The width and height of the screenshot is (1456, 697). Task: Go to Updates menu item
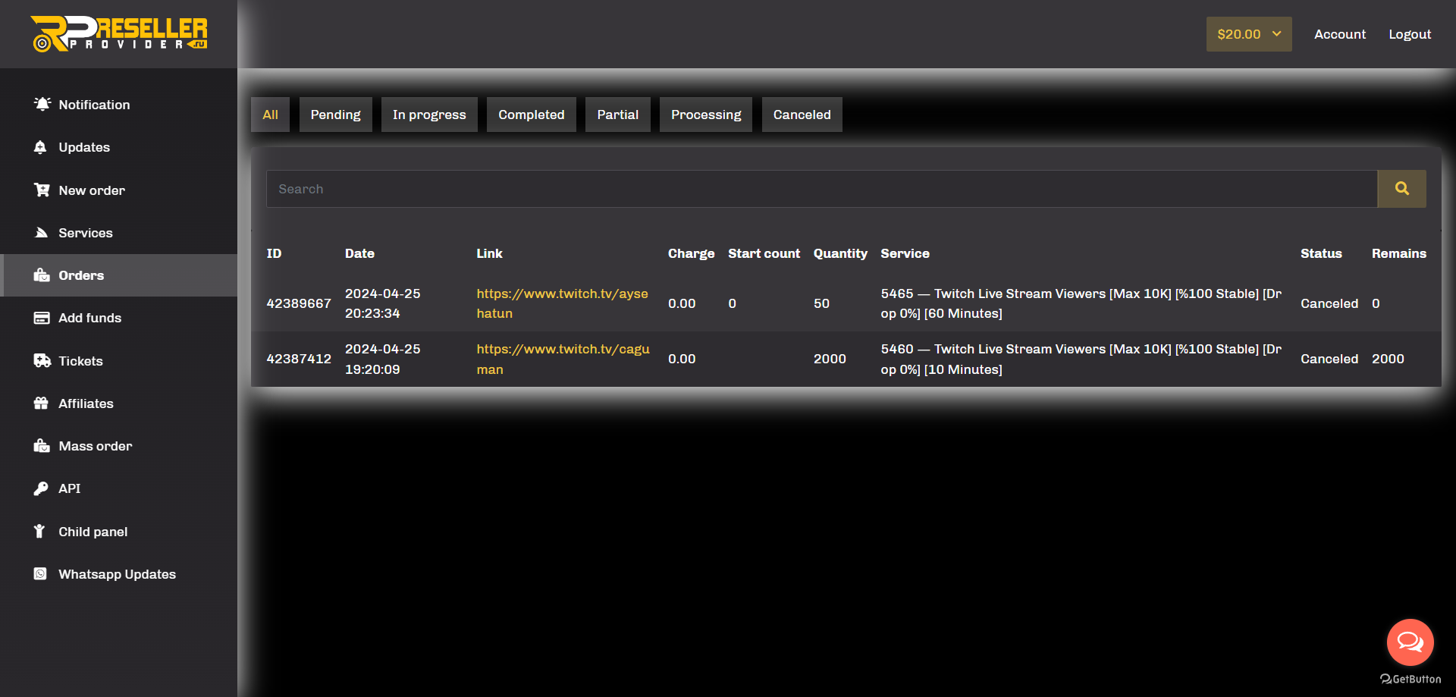pyautogui.click(x=119, y=147)
